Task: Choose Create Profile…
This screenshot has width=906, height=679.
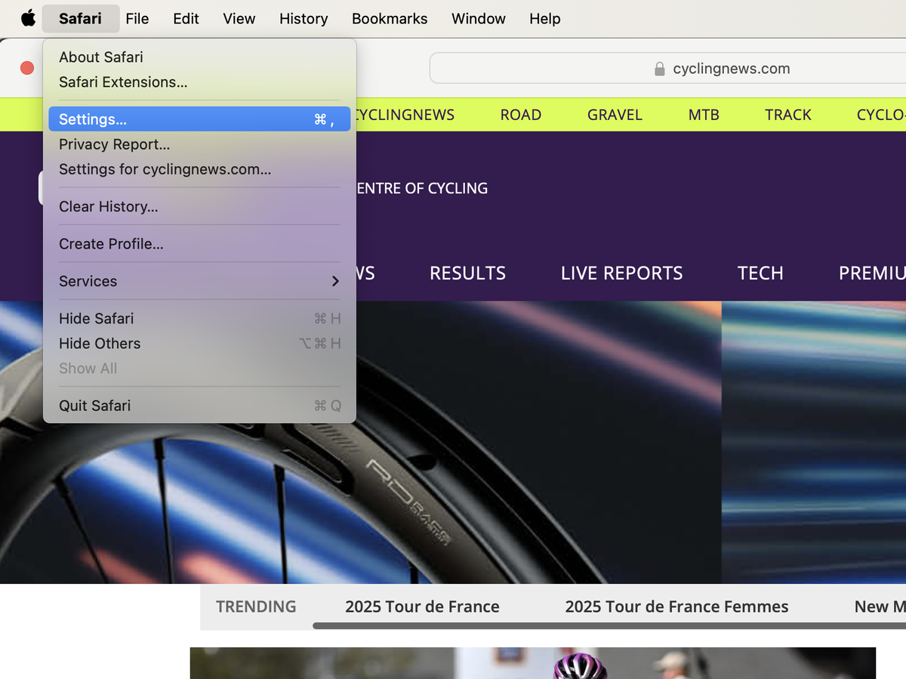Action: coord(199,244)
